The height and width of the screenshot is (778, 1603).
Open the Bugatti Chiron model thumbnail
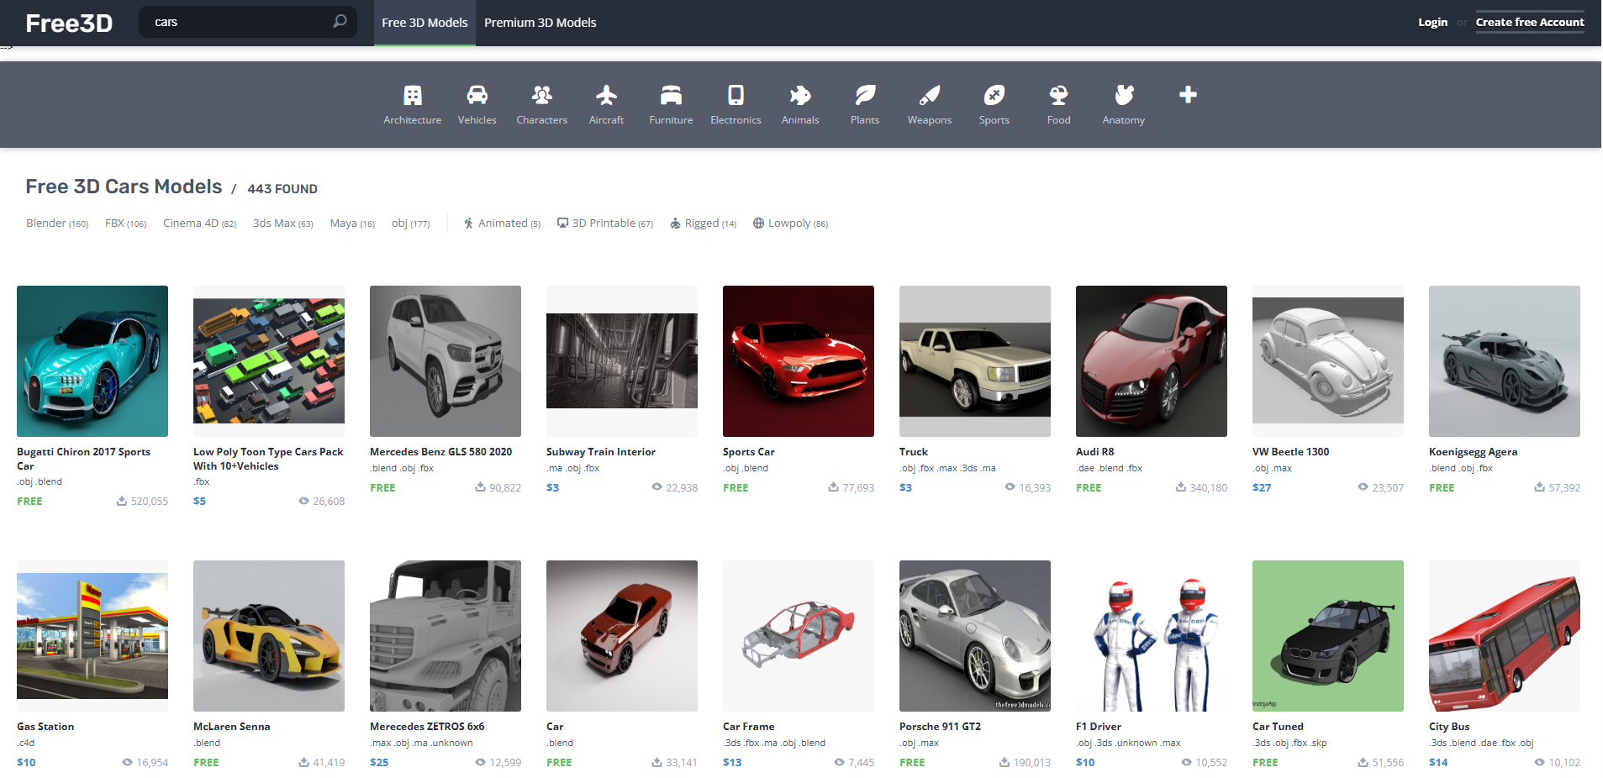coord(92,361)
